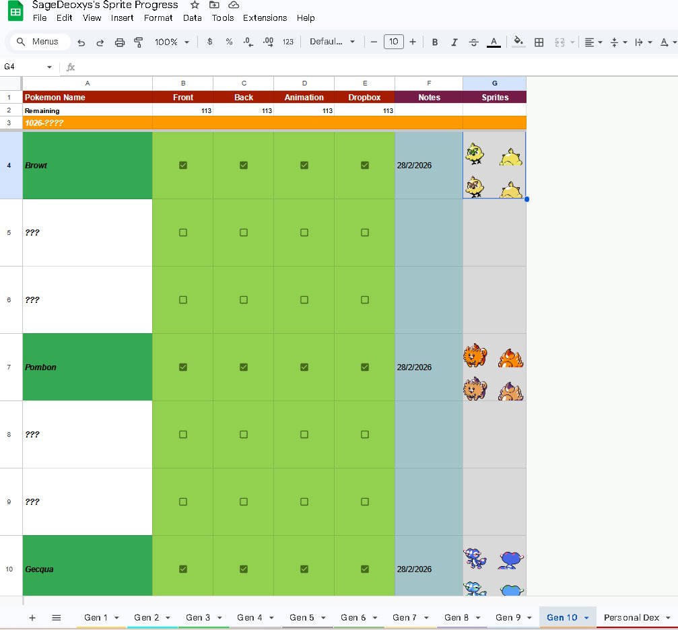
Task: Click the Undo arrow icon
Action: click(81, 42)
